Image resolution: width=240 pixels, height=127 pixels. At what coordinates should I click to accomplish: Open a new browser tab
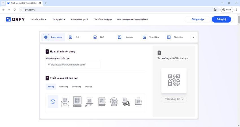pyautogui.click(x=46, y=3)
